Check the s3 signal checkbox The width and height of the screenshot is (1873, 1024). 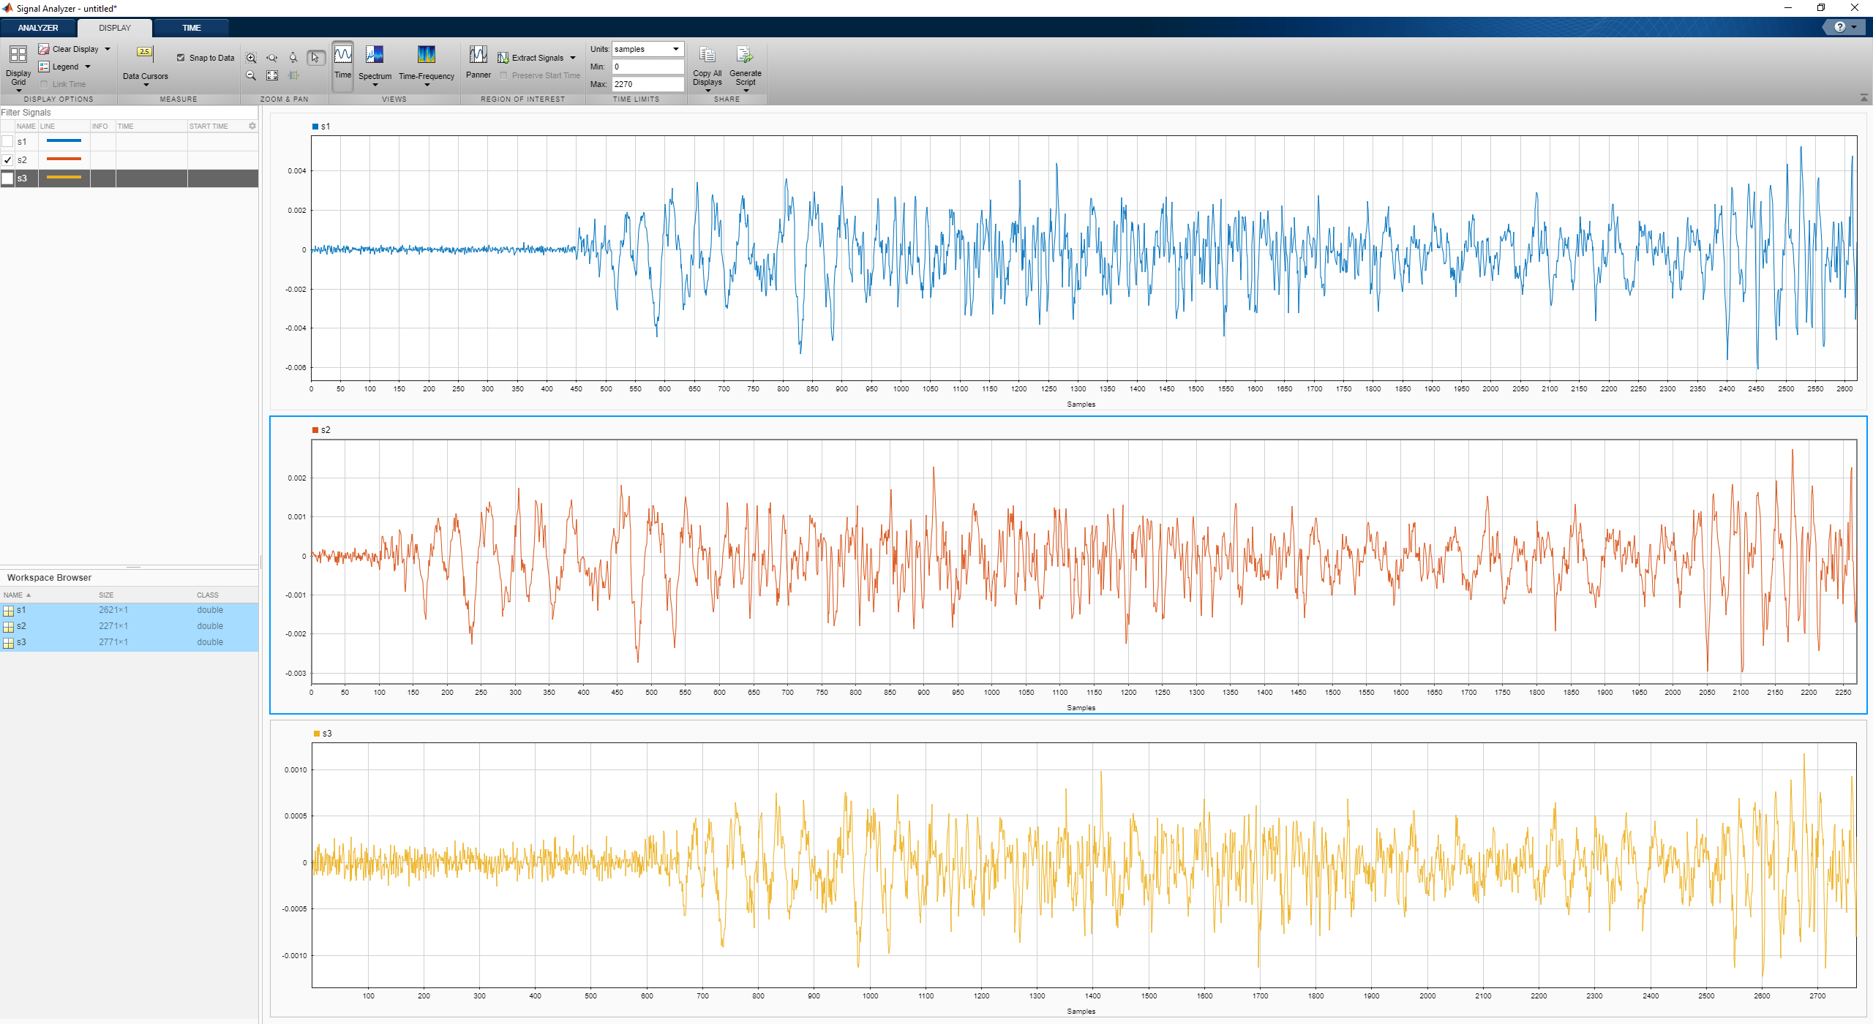[8, 178]
